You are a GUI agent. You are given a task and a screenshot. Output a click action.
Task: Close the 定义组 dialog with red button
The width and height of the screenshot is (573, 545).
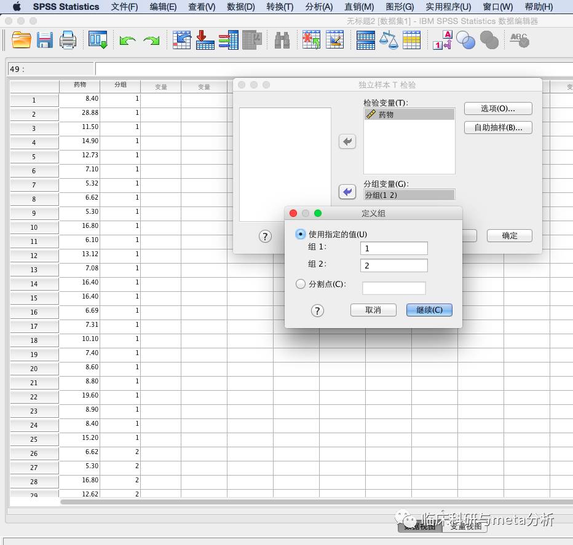click(x=293, y=213)
